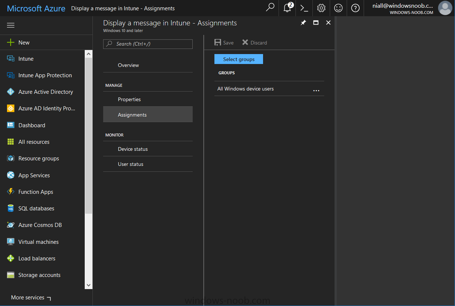The image size is (455, 306).
Task: Open the Properties menu item
Action: click(148, 99)
